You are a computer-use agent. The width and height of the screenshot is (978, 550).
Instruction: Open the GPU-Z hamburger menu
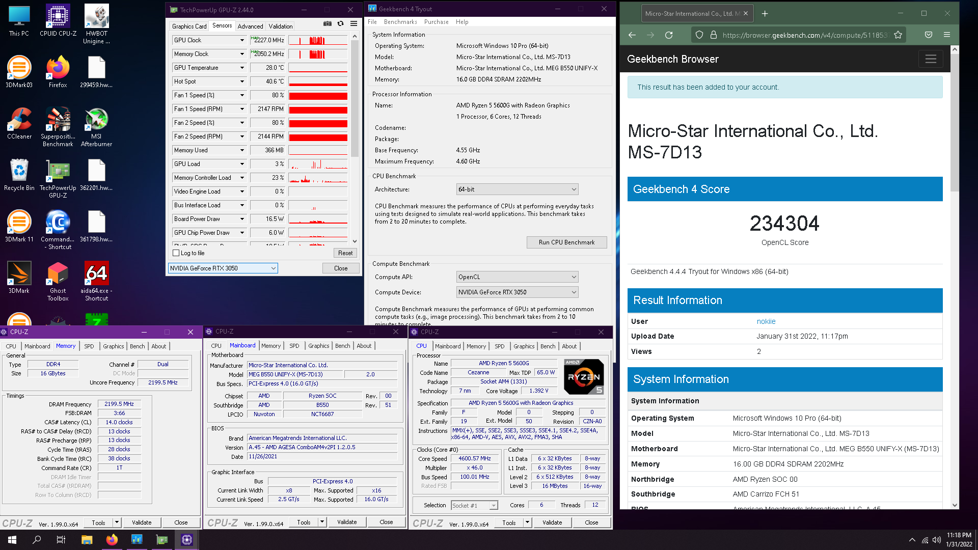point(354,23)
